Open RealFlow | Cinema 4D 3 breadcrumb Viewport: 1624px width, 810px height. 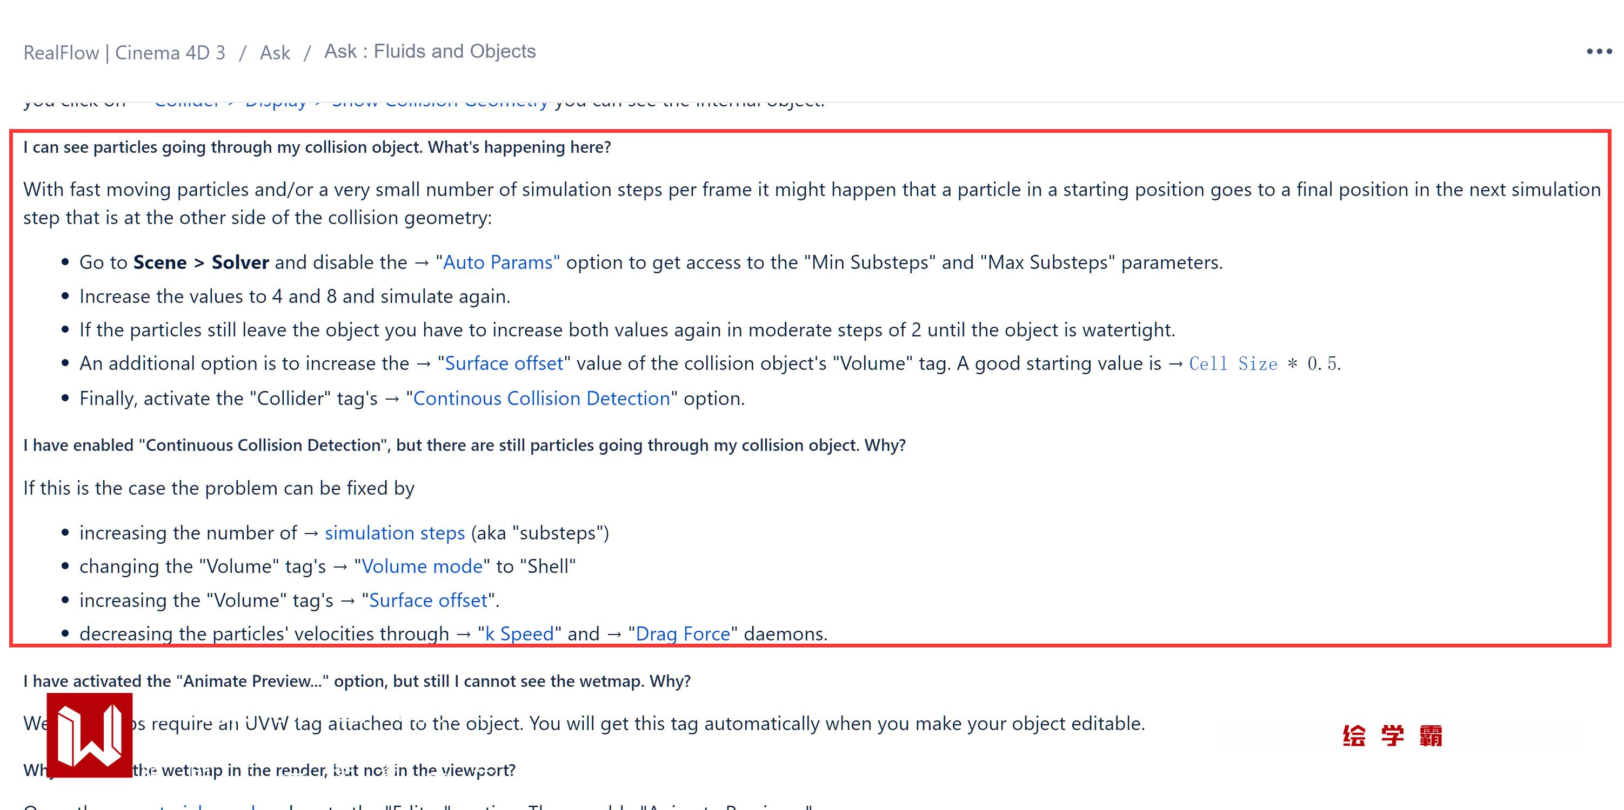(x=124, y=52)
